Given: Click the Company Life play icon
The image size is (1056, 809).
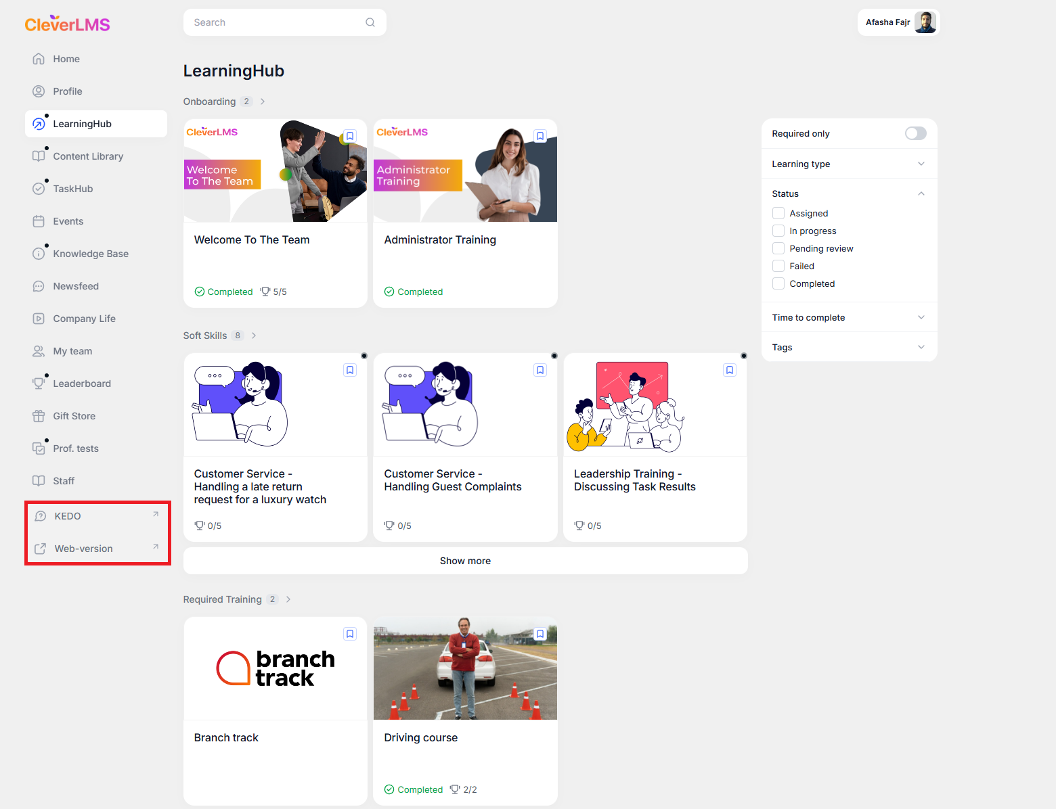Looking at the screenshot, I should click(39, 319).
